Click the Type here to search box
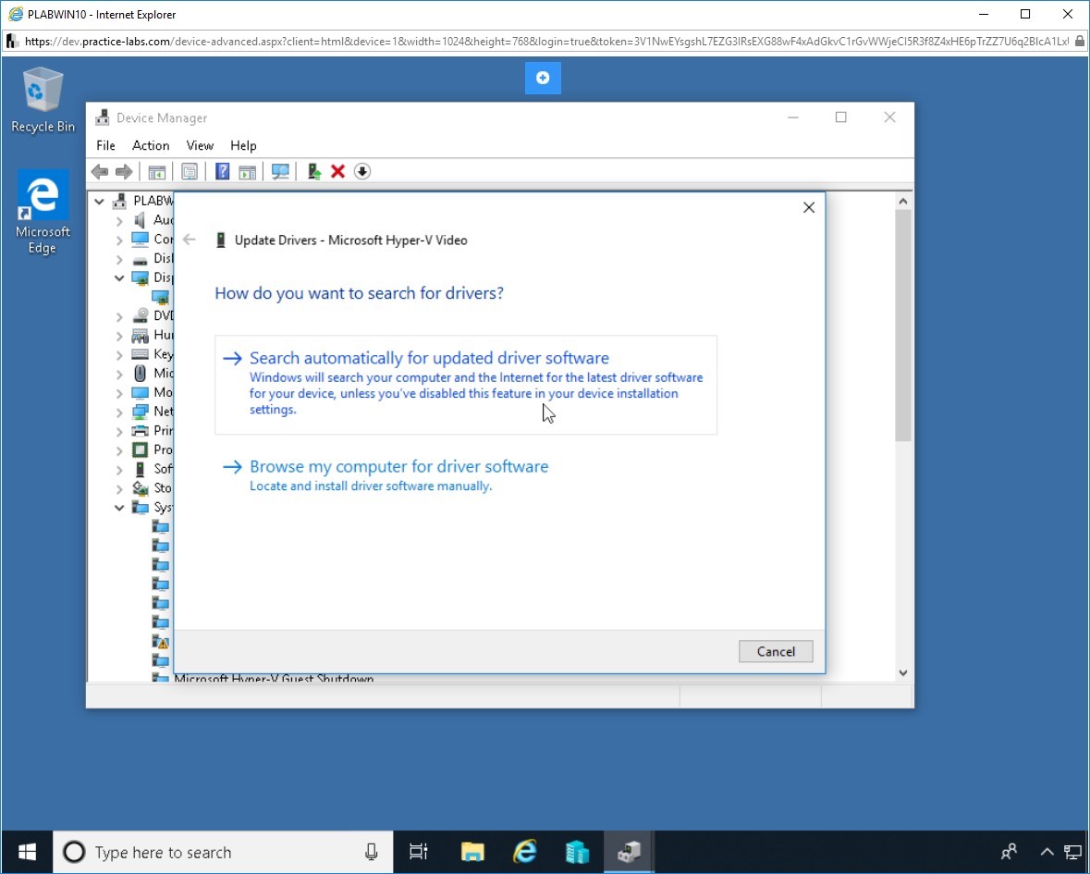The width and height of the screenshot is (1090, 874). (x=223, y=852)
